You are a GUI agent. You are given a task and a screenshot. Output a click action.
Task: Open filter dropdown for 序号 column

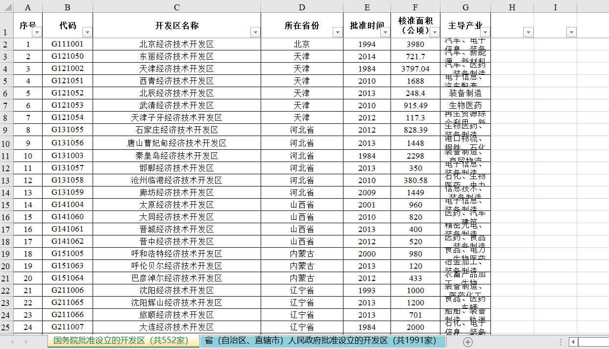pos(37,32)
